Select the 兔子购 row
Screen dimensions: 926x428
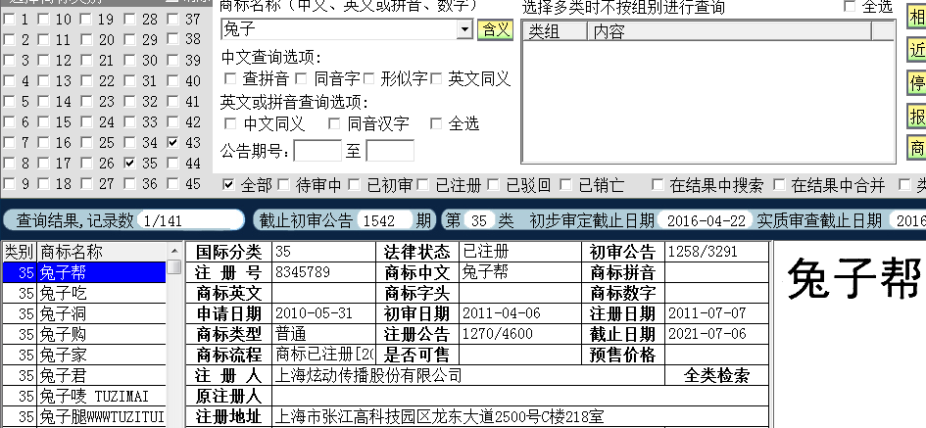(84, 335)
